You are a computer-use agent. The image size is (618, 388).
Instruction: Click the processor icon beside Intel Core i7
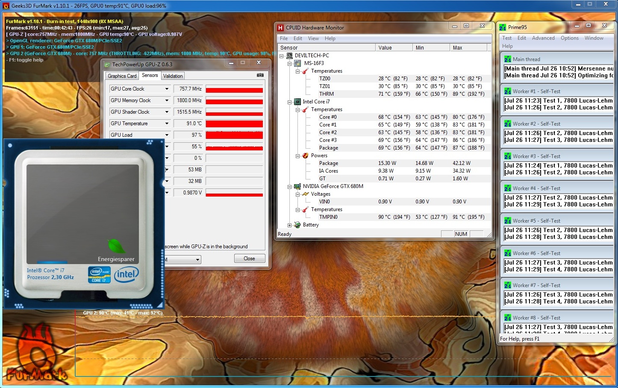297,102
